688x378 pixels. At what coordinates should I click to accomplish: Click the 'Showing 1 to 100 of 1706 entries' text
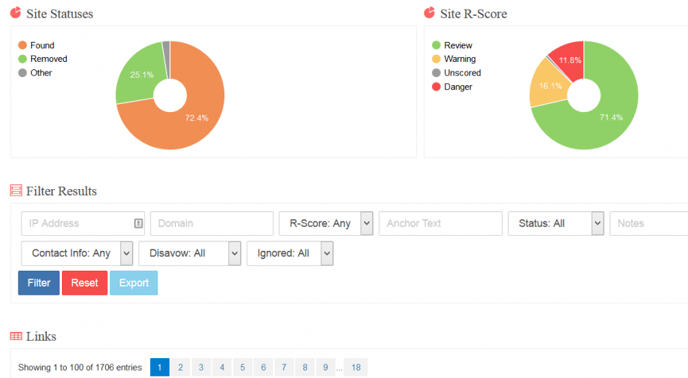pyautogui.click(x=80, y=368)
